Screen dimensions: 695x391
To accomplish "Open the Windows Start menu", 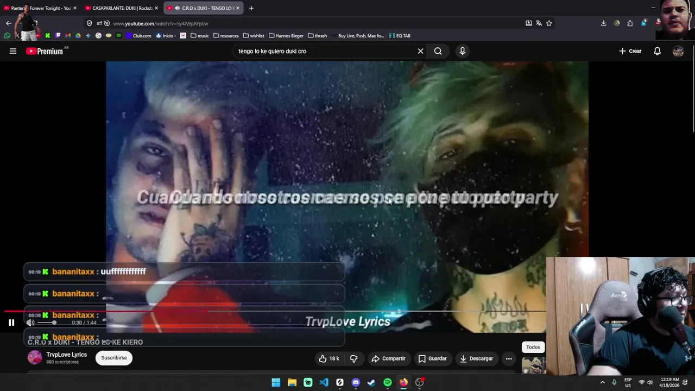I will point(276,382).
